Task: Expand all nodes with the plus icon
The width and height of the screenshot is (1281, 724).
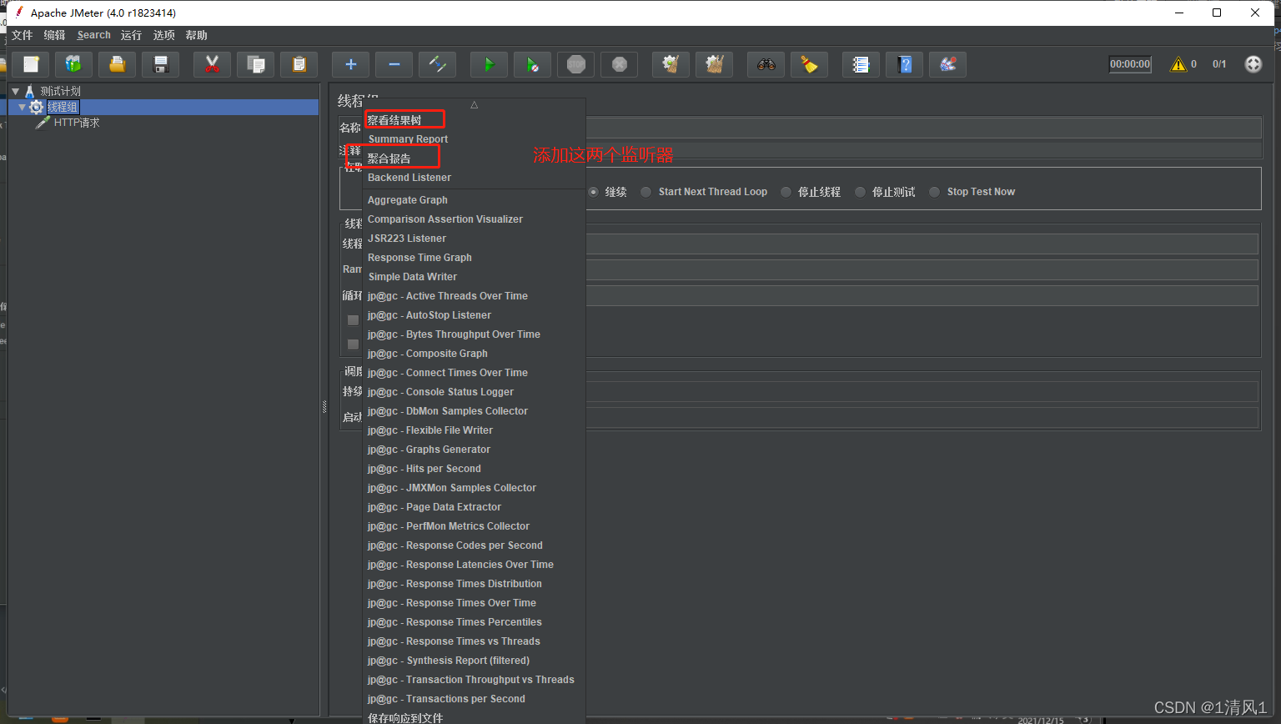Action: tap(351, 64)
